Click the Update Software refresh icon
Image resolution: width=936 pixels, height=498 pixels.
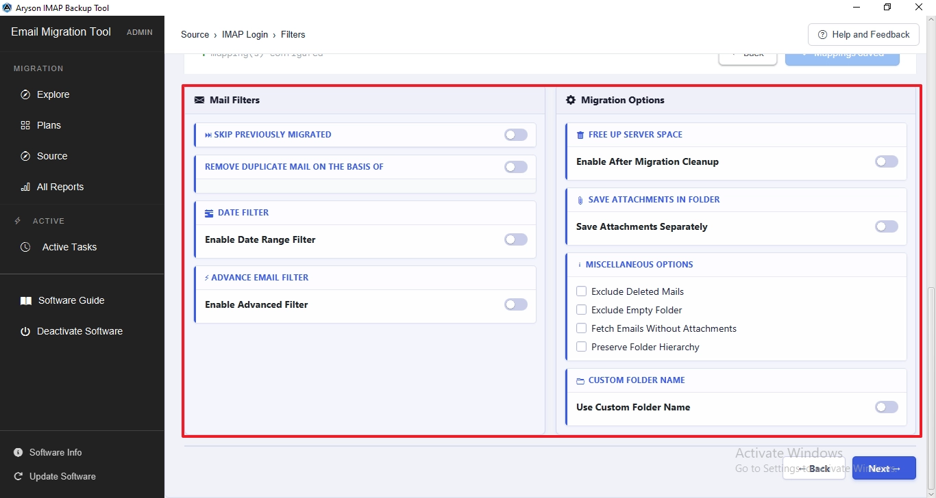[x=18, y=476]
